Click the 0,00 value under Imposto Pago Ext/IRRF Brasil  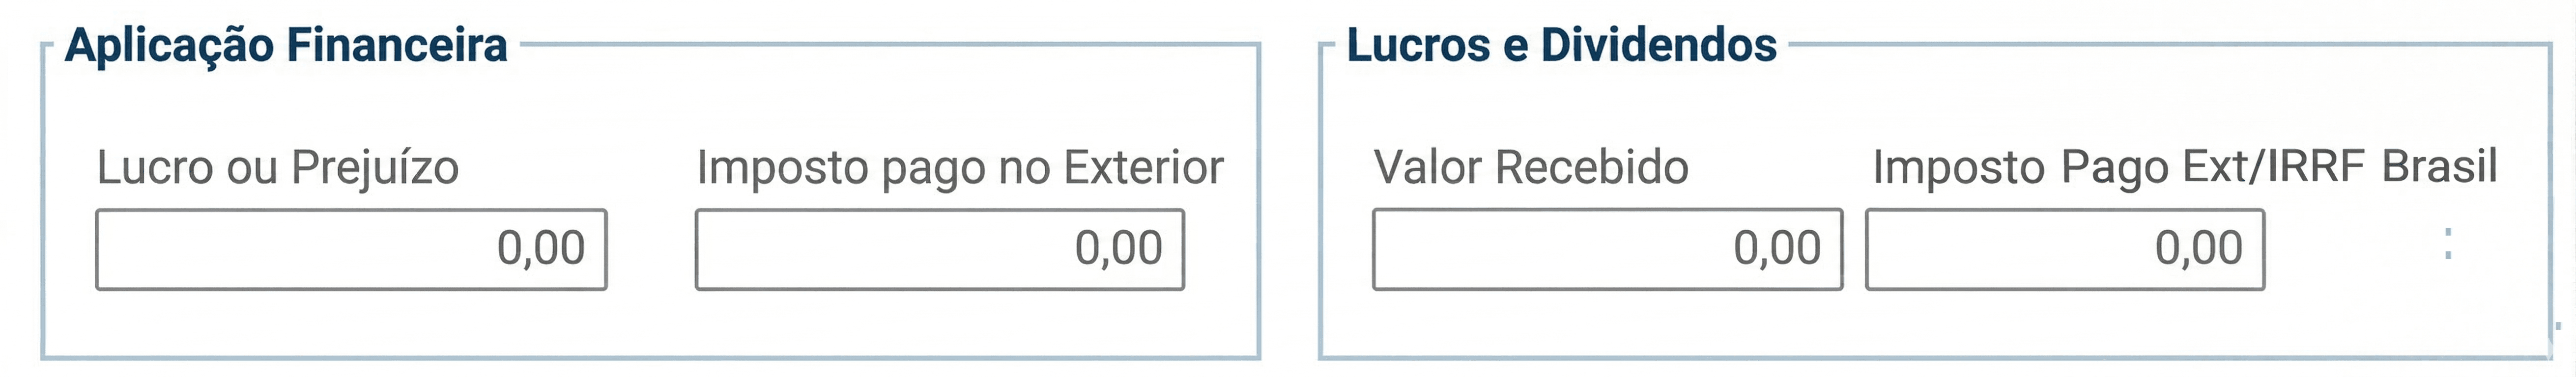(2198, 248)
